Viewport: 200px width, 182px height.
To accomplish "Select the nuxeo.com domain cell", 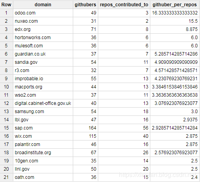I will coord(43,21).
